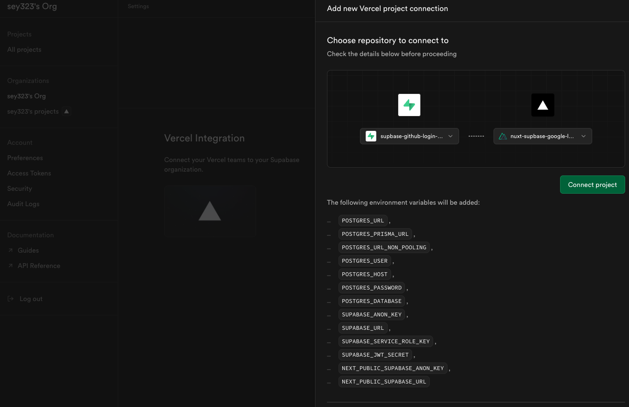The image size is (629, 407).
Task: Select sey323's Org in the sidebar
Action: coord(26,96)
